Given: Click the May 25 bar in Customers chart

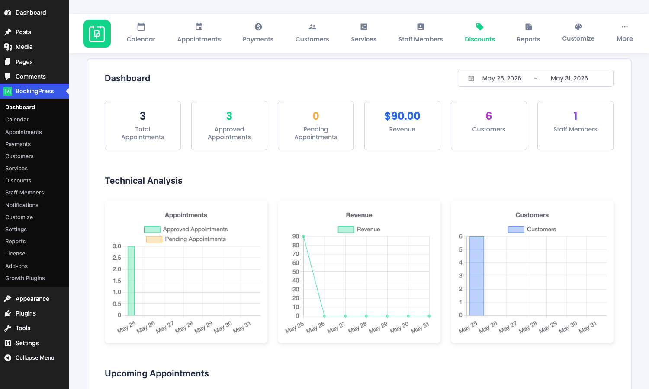Looking at the screenshot, I should coord(477,276).
